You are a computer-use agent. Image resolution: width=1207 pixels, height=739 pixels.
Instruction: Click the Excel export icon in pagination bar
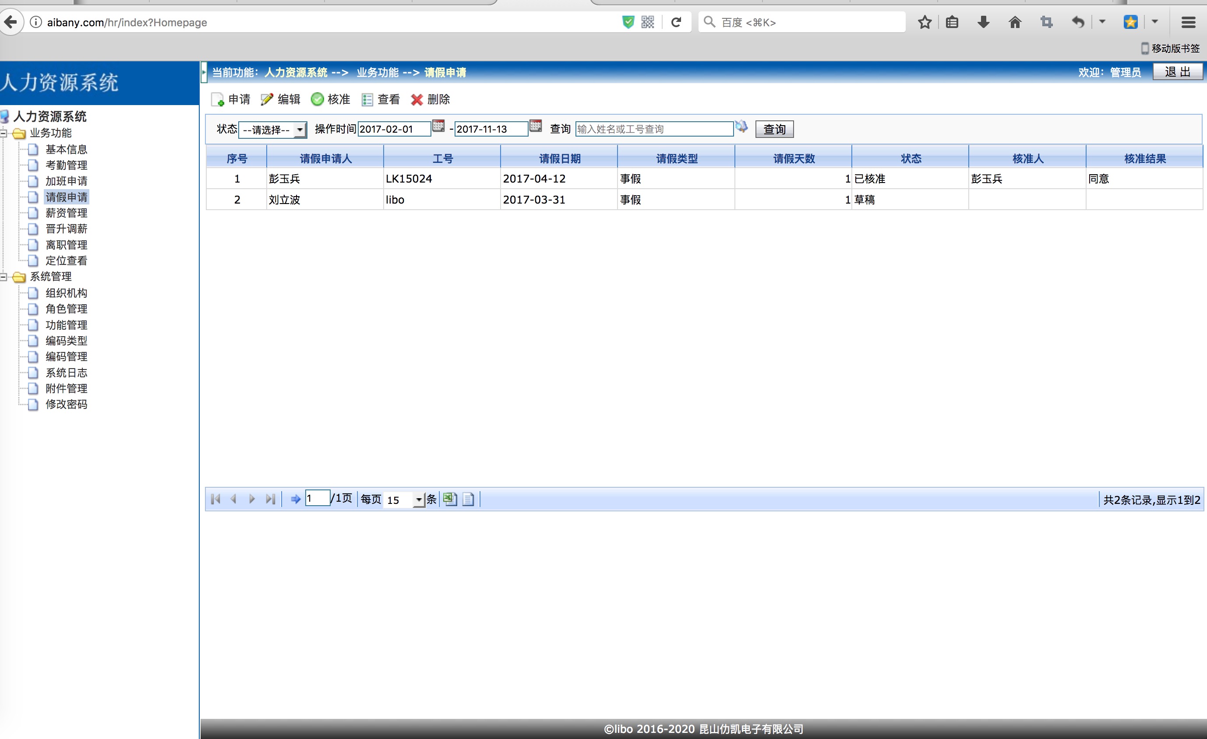[450, 499]
